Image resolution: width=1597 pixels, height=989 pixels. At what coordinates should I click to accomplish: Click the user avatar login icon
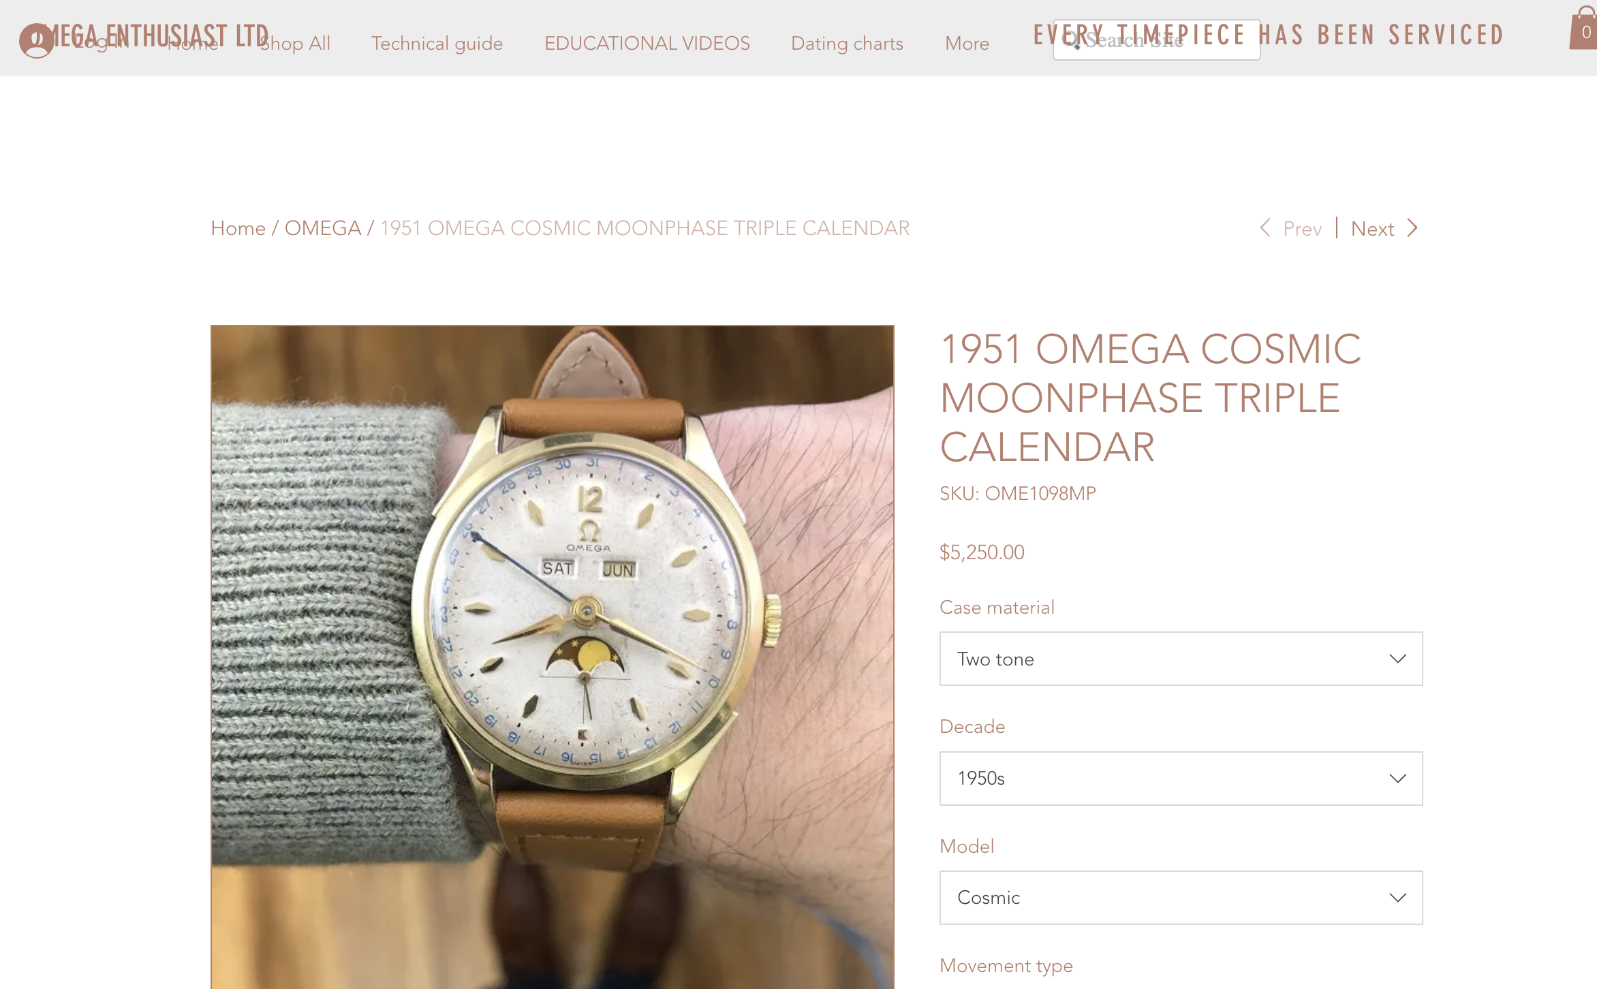(x=36, y=41)
